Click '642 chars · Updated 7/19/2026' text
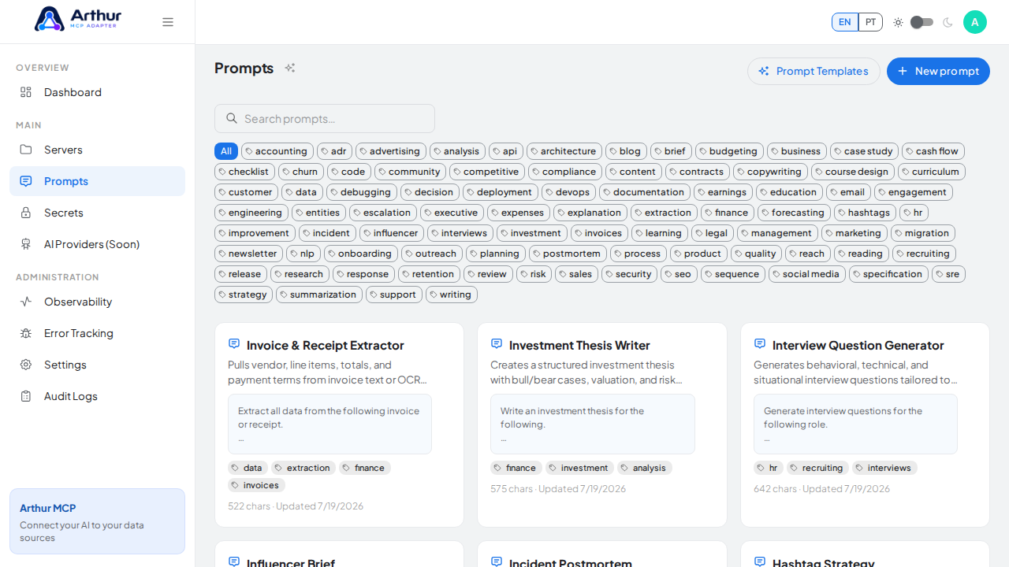This screenshot has height=567, width=1009. [821, 488]
